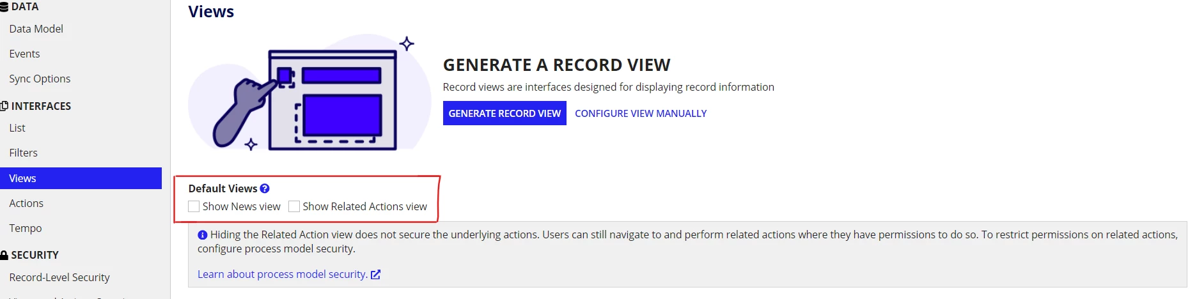Click the database icon beside DATA heading
The image size is (1197, 299).
[4, 7]
